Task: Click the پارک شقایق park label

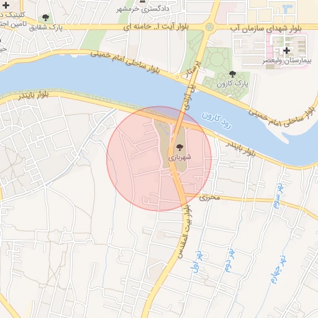Action: [x=46, y=27]
